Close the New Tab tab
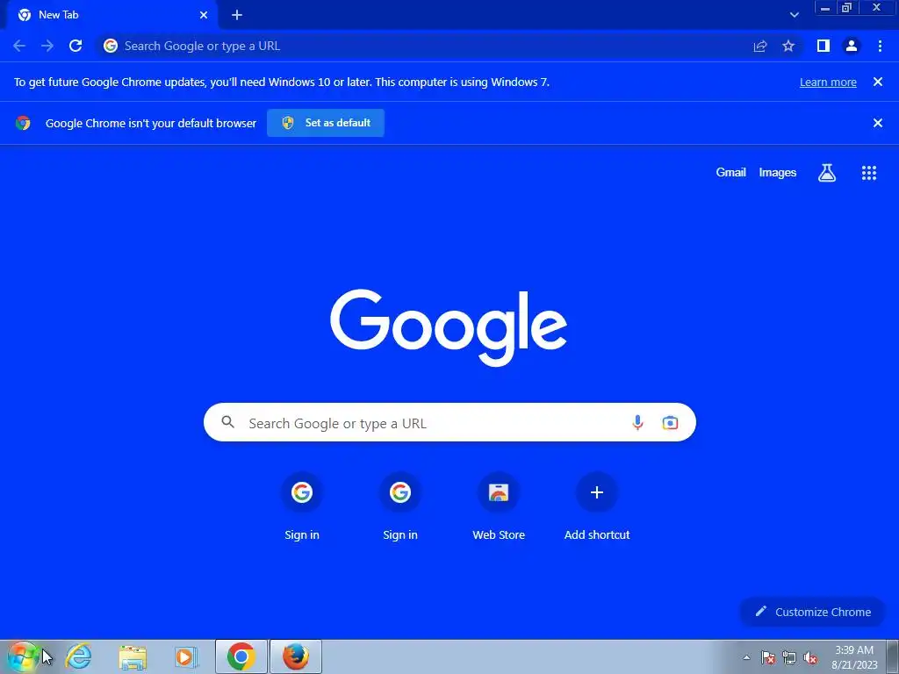899x674 pixels. click(204, 15)
